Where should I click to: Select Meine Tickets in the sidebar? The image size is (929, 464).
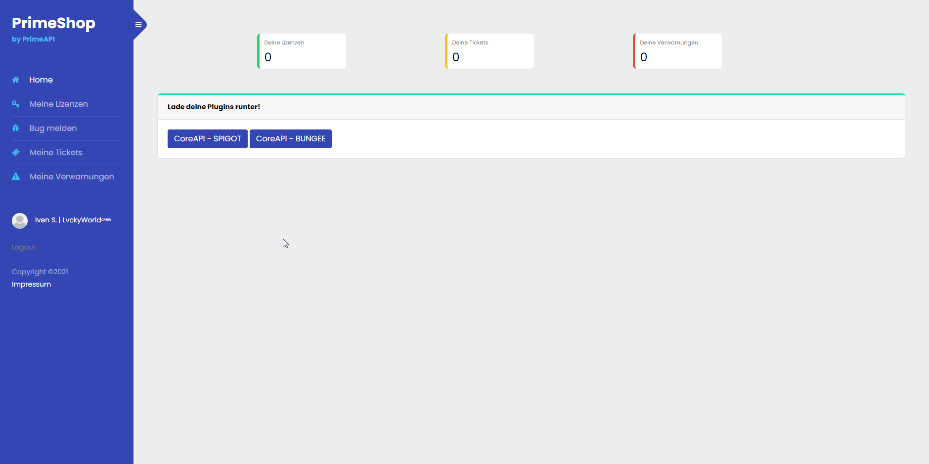pyautogui.click(x=56, y=152)
